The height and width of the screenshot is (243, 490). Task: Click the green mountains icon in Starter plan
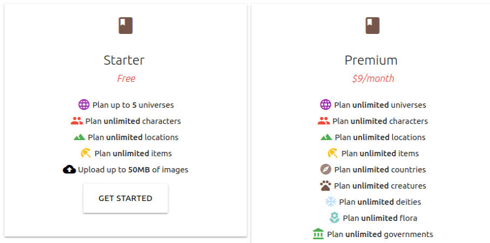tap(79, 137)
